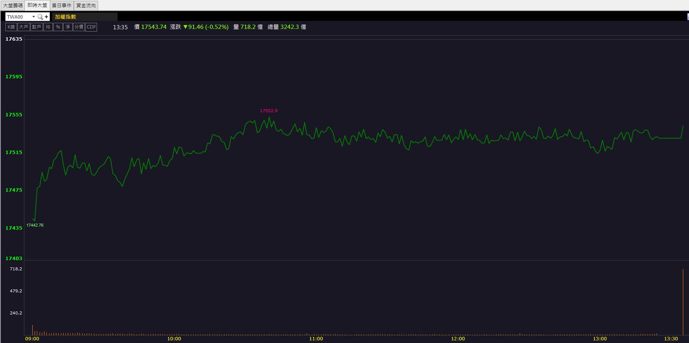Click the plus icon to add symbol
Screen dimensions: 689x343
click(x=46, y=17)
